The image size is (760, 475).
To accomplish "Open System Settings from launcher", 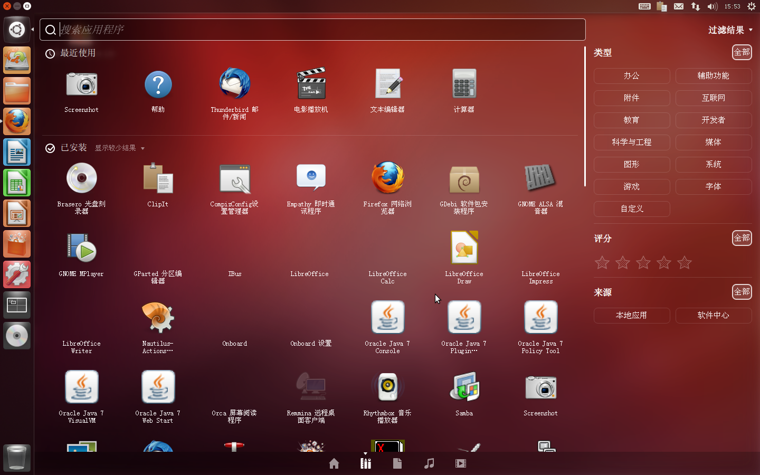I will tap(17, 274).
